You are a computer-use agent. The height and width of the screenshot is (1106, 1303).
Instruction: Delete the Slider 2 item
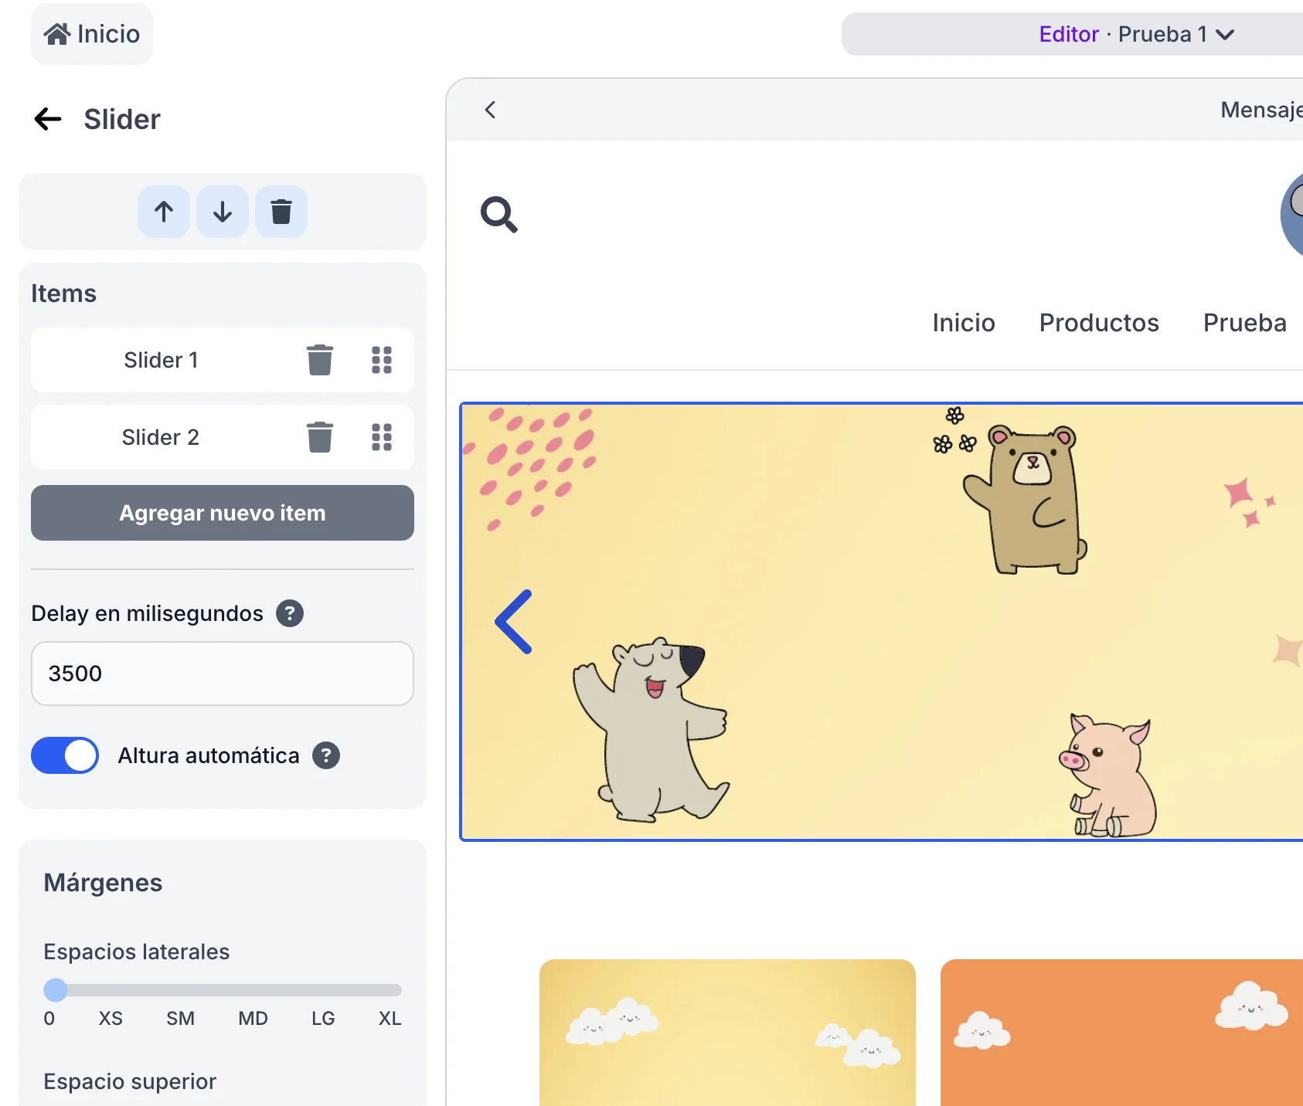coord(319,437)
